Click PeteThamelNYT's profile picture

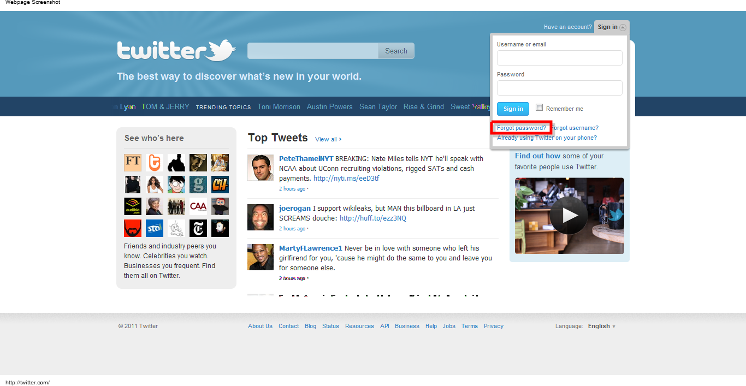(260, 168)
